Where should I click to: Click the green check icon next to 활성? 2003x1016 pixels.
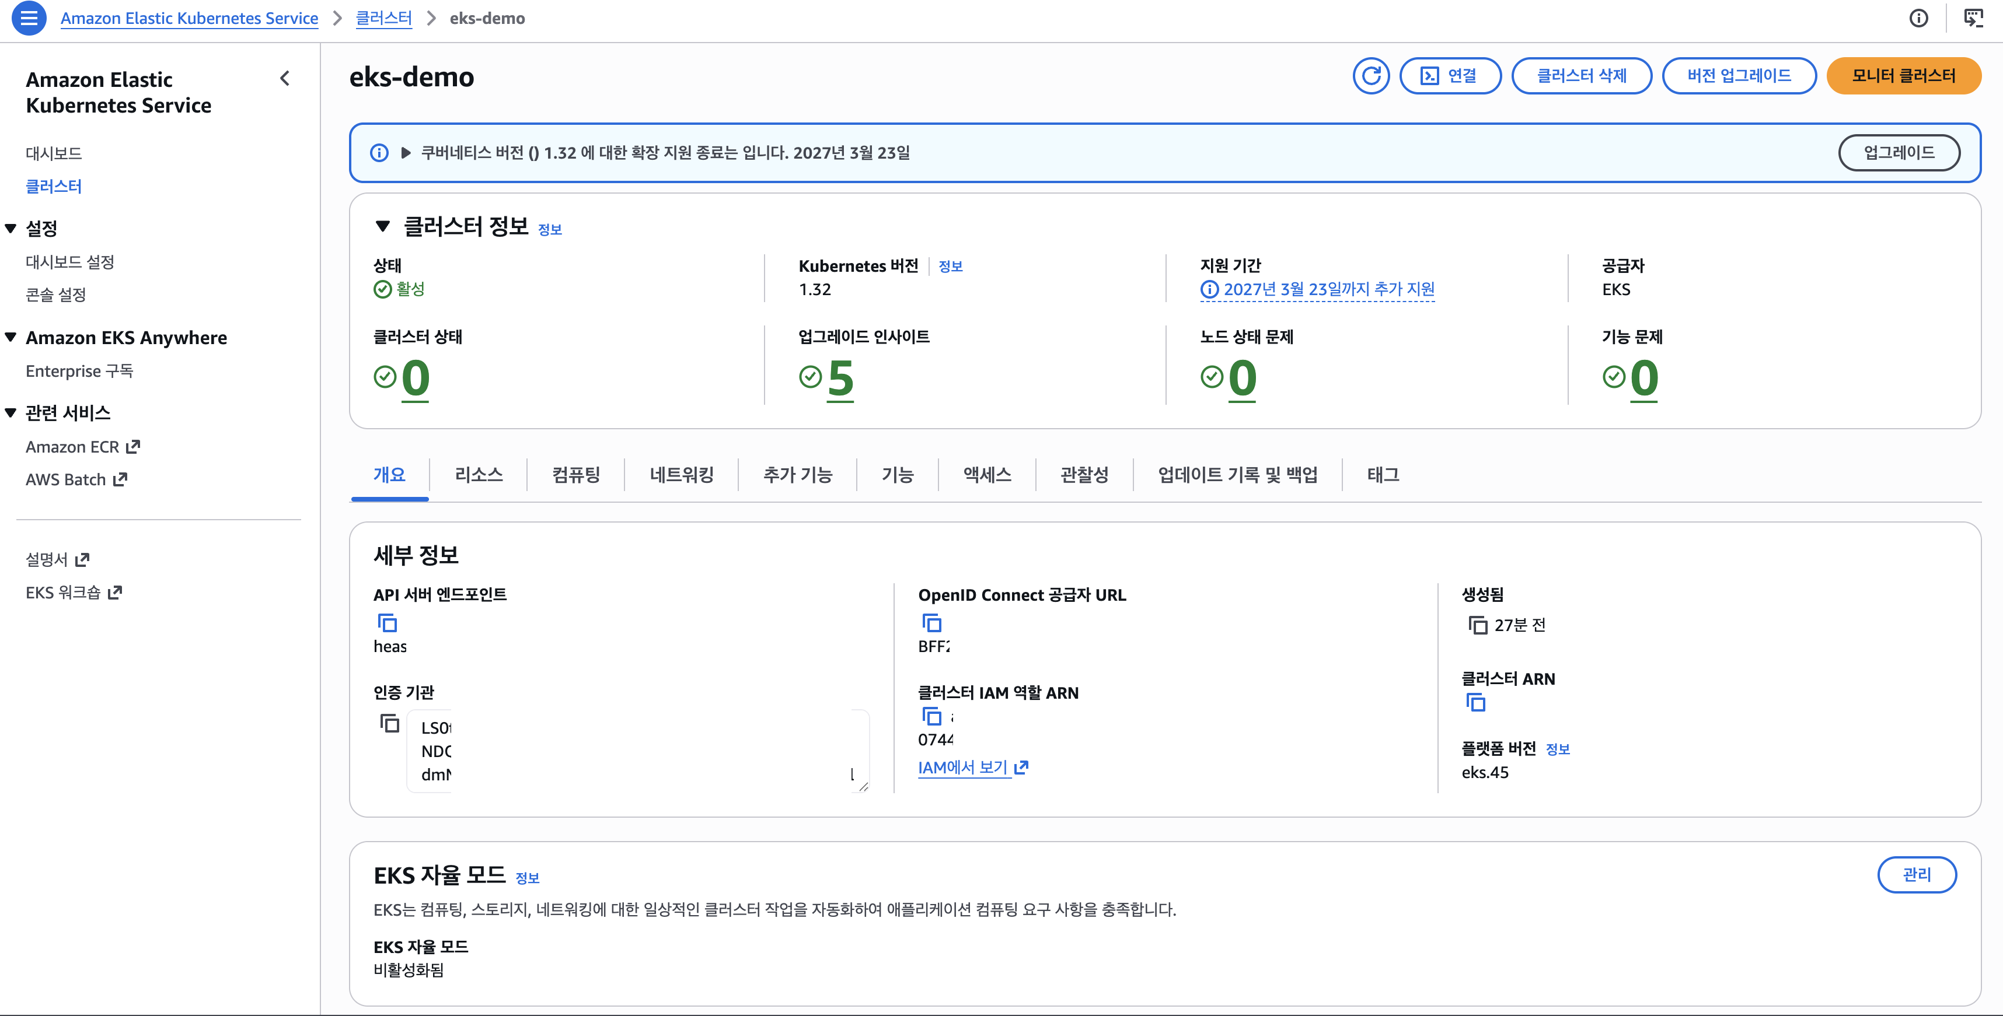tap(382, 290)
